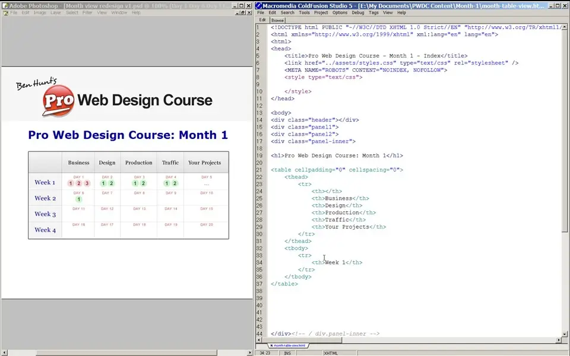The width and height of the screenshot is (570, 356).
Task: Open the Edit menu in ColdFusion Studio
Action: [273, 12]
